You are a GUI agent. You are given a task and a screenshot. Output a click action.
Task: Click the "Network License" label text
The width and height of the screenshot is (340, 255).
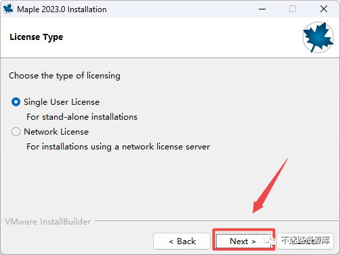(x=56, y=132)
